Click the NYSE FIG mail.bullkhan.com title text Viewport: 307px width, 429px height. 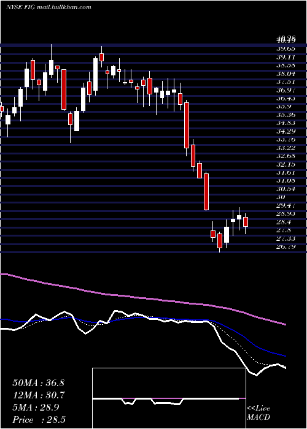click(49, 7)
